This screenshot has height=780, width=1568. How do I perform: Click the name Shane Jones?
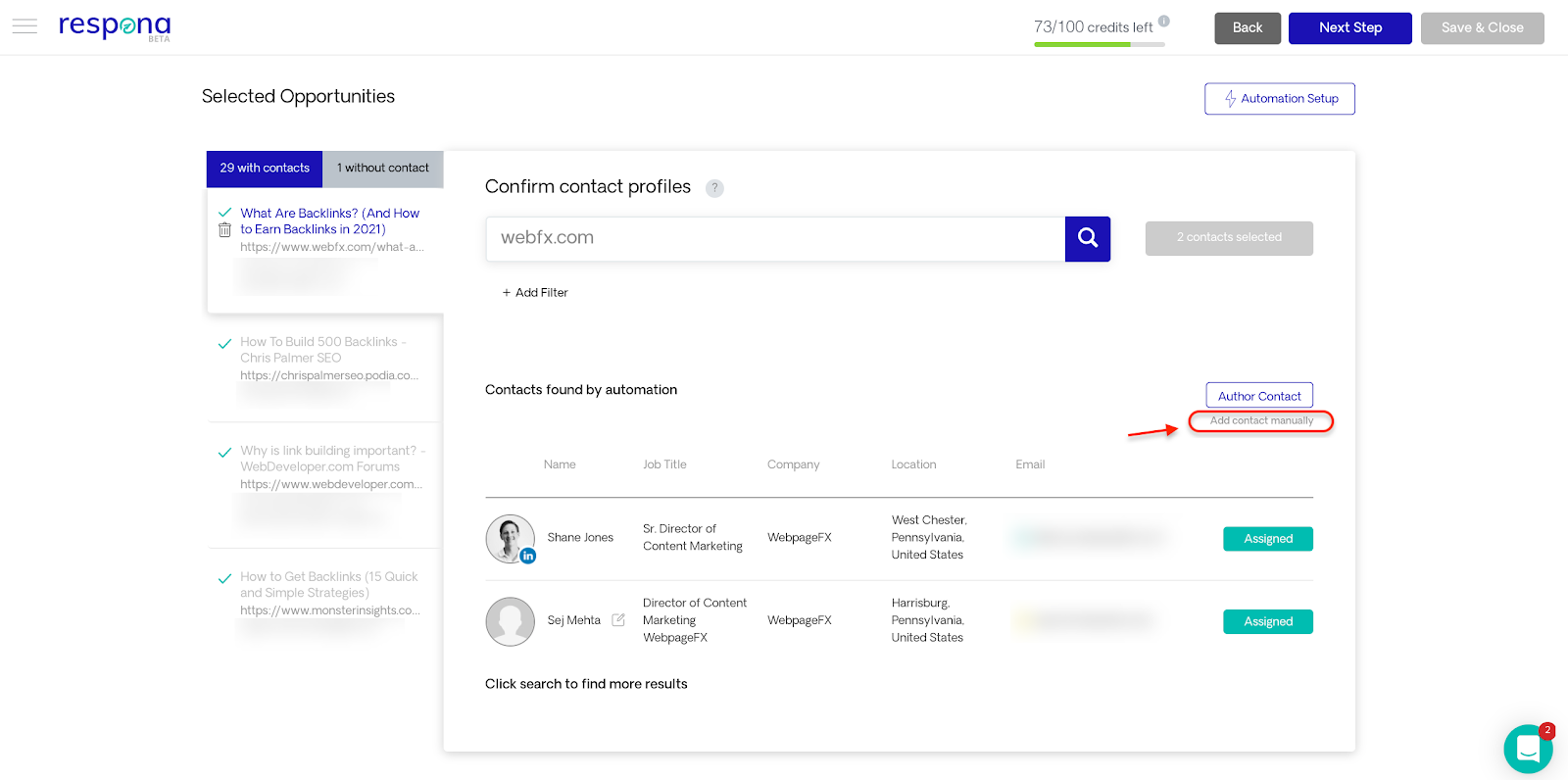click(580, 538)
